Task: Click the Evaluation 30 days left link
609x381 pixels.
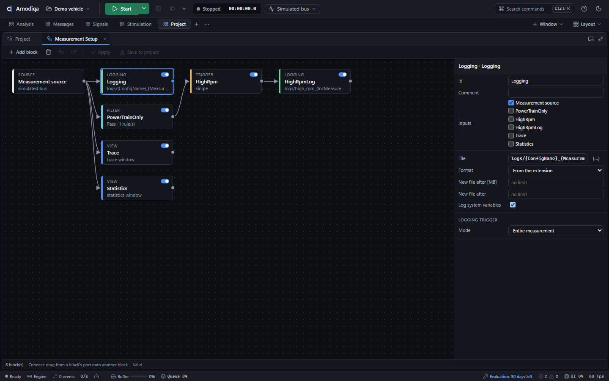Action: tap(507, 376)
